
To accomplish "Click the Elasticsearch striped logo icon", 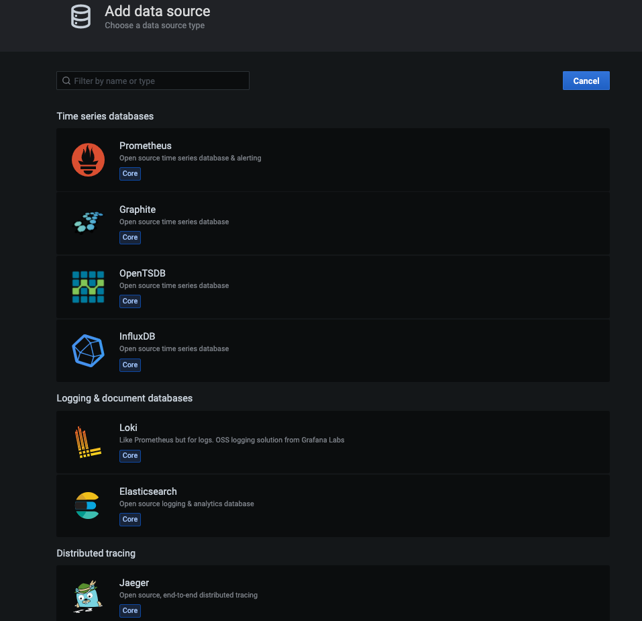I will (x=88, y=506).
